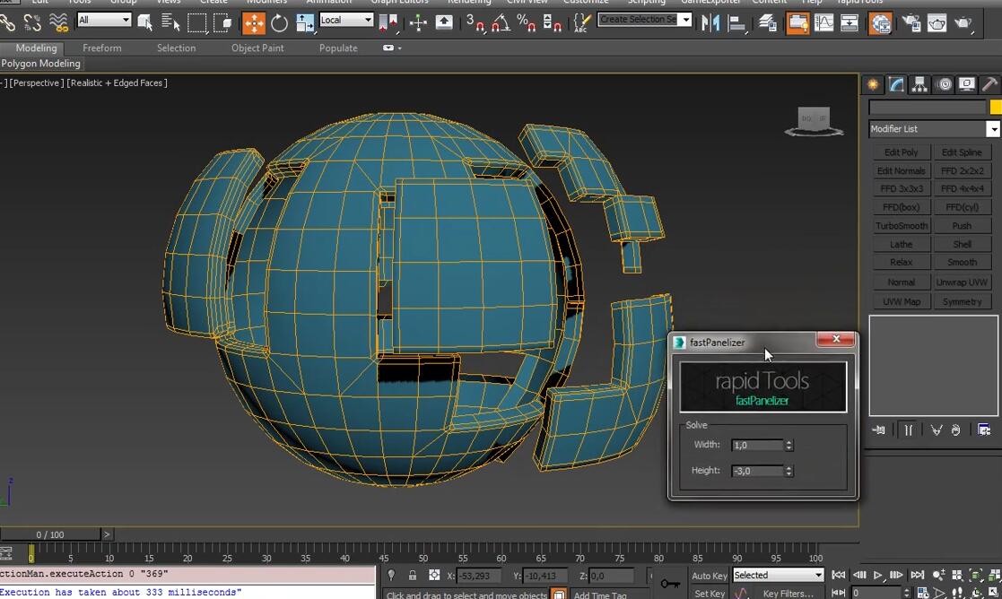Apply the FFD 4x4x4 modifier button
1002x599 pixels.
[x=963, y=188]
